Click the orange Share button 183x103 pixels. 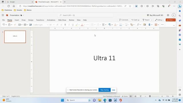(171, 20)
